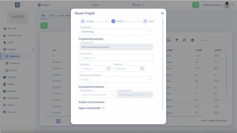Click the export icon in table toolbar
The width and height of the screenshot is (237, 133).
[185, 40]
